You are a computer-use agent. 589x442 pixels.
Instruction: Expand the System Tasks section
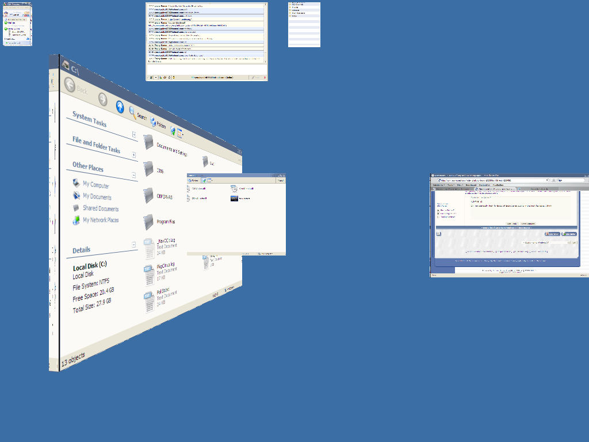[x=134, y=135]
